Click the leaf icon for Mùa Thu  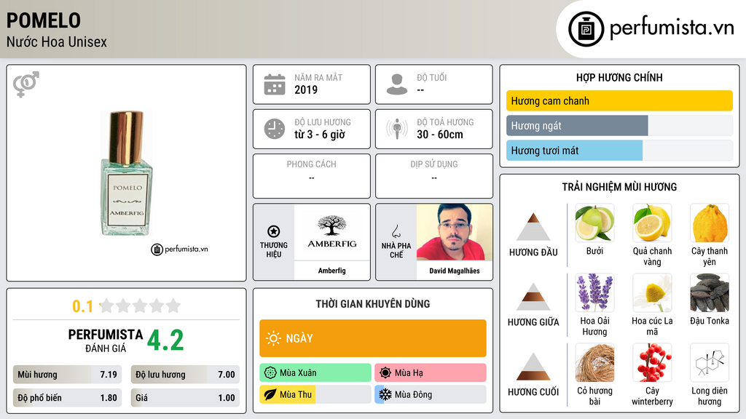(270, 394)
